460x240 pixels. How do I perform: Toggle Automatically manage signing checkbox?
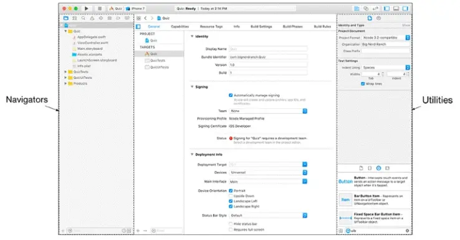(231, 95)
